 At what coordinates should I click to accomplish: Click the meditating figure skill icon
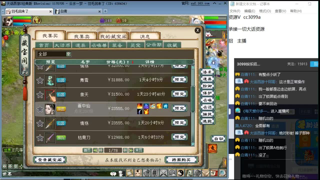point(212,148)
